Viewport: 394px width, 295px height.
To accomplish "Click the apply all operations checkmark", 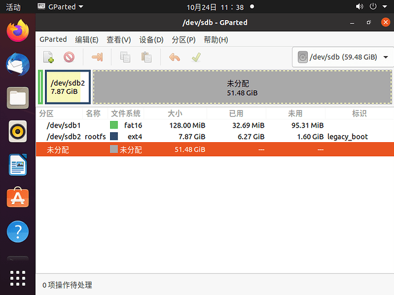I will tap(195, 57).
